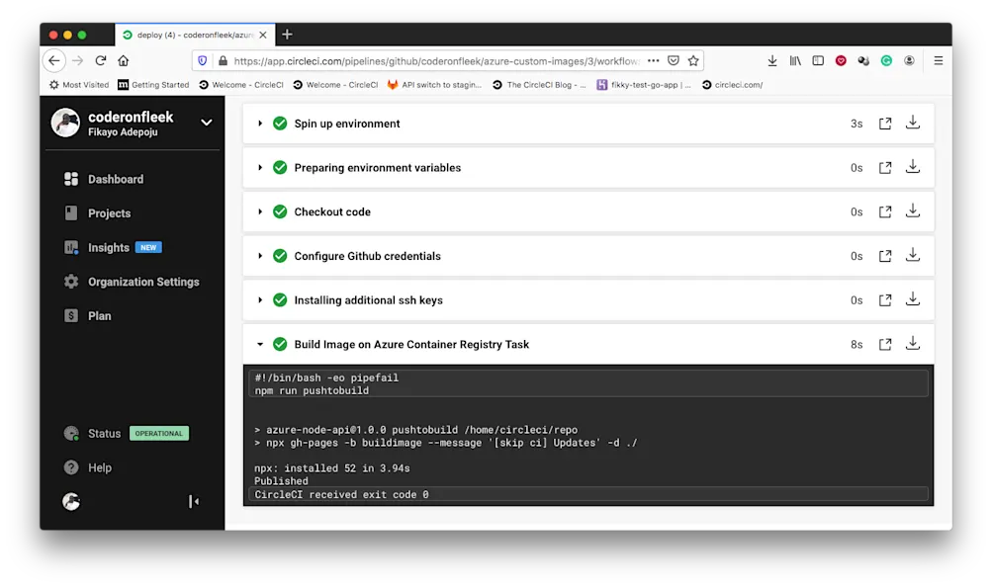Screen dimensions: 992x587
Task: Download Preparing environment variables output
Action: (912, 166)
